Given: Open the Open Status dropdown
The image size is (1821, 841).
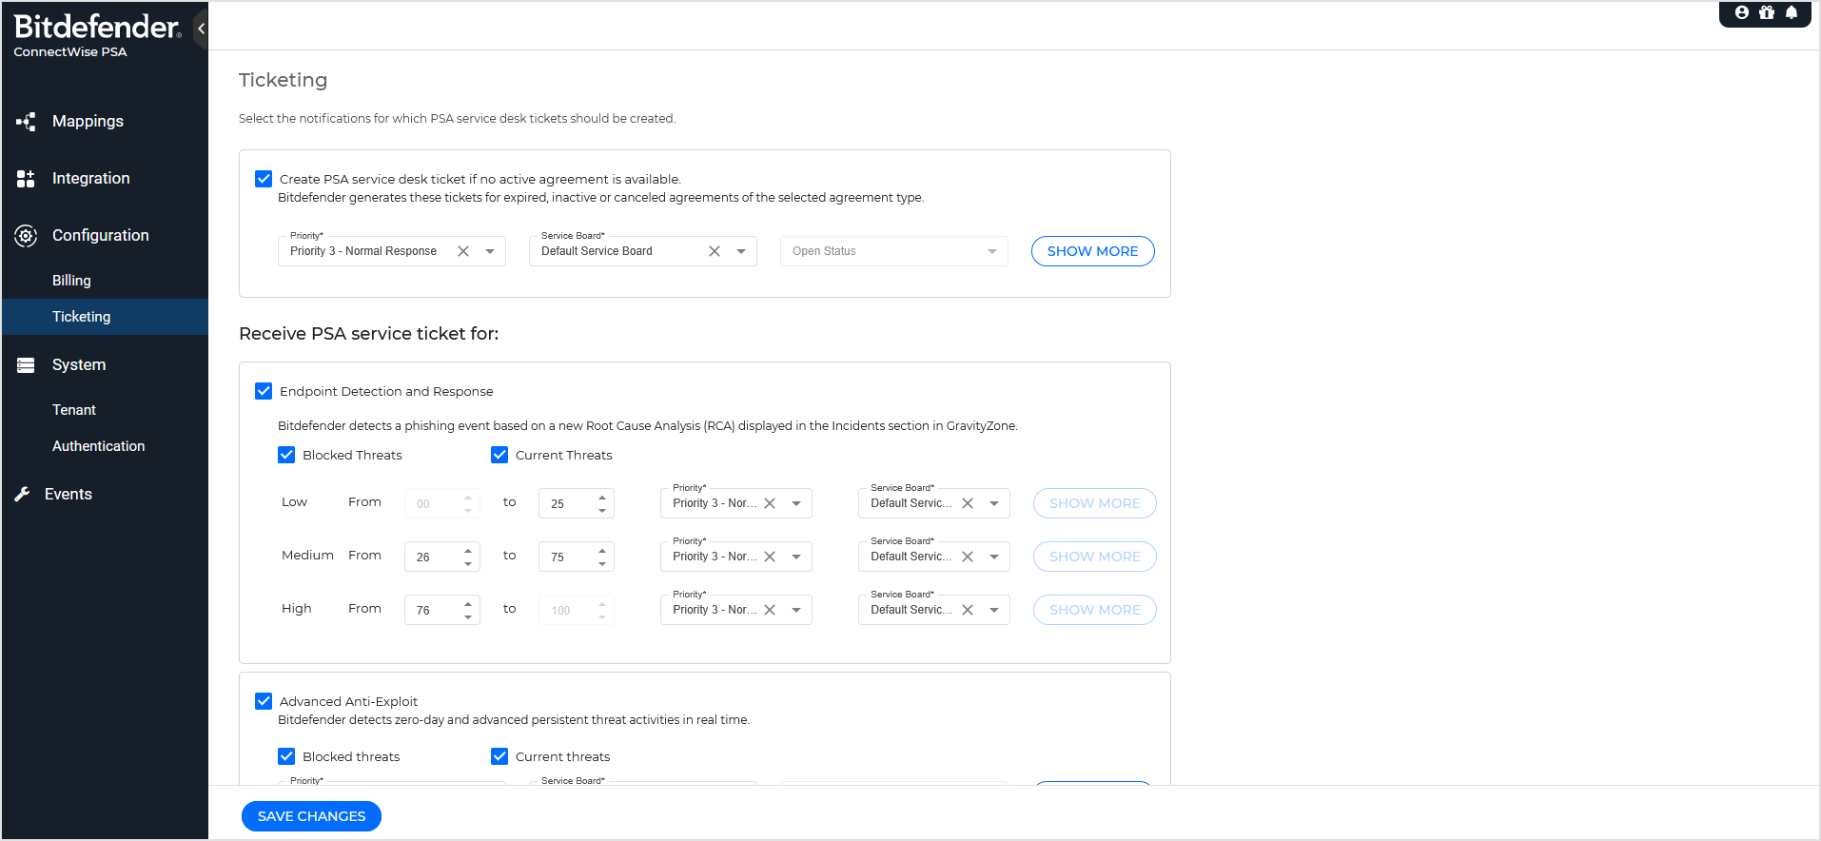Looking at the screenshot, I should click(894, 251).
